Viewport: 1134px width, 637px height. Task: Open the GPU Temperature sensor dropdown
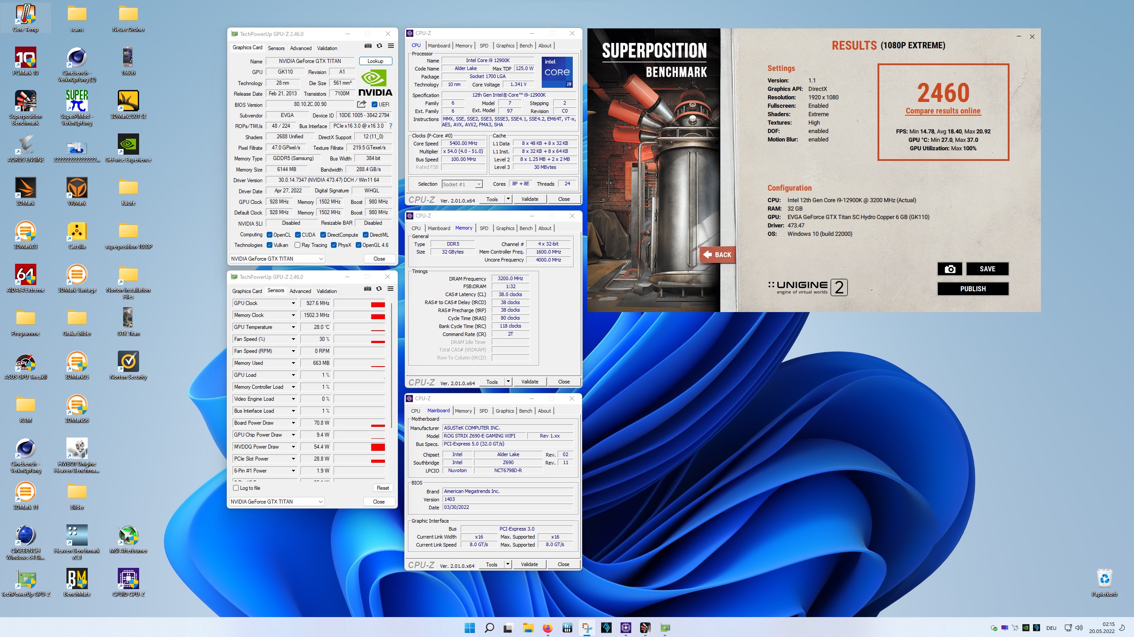(x=293, y=327)
